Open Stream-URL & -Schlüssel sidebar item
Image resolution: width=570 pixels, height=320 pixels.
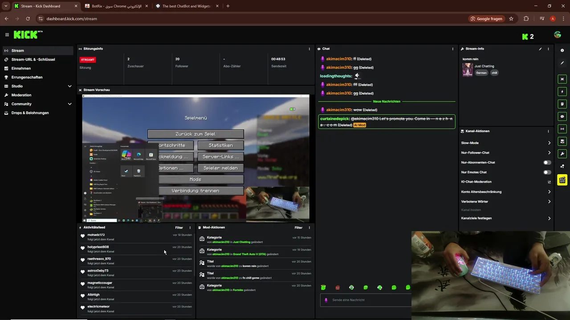[38, 60]
